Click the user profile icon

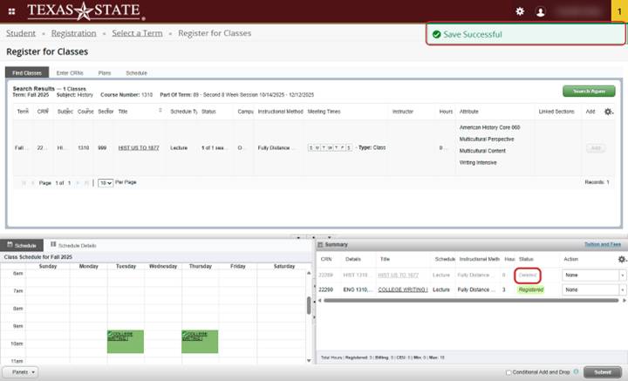[x=541, y=11]
